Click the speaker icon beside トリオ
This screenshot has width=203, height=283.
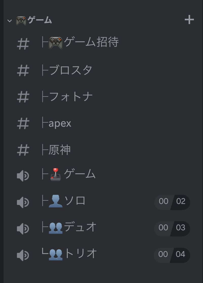coord(23,255)
